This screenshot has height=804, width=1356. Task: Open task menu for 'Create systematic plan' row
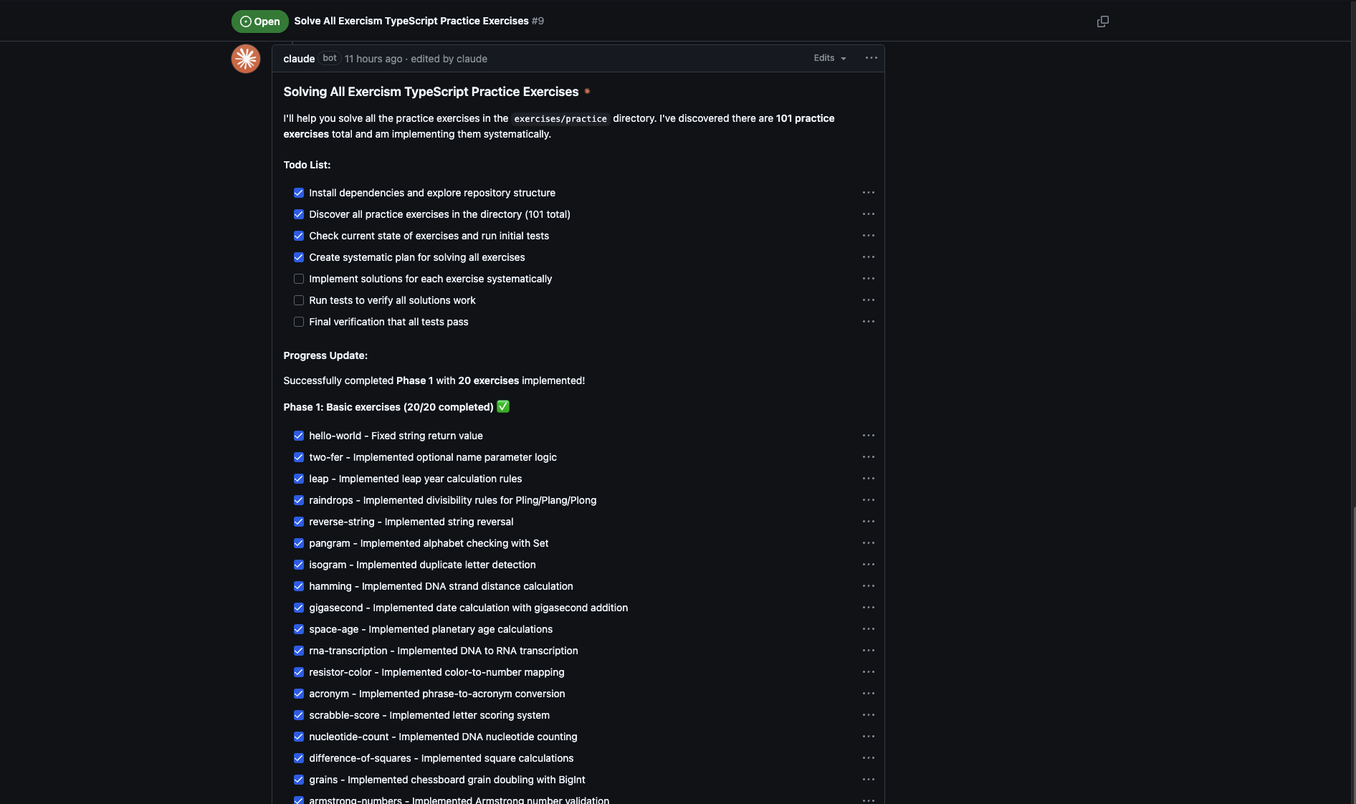(x=869, y=257)
